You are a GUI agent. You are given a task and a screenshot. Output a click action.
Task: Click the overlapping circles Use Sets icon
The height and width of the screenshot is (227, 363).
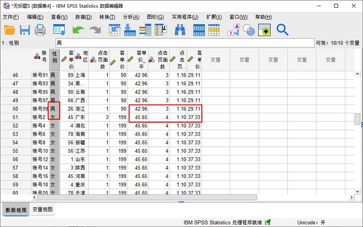click(x=249, y=30)
